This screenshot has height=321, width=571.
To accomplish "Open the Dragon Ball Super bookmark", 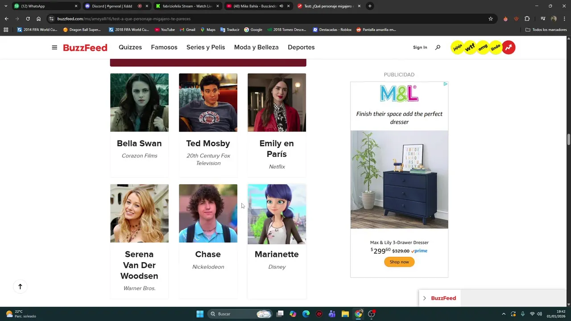I will (82, 30).
